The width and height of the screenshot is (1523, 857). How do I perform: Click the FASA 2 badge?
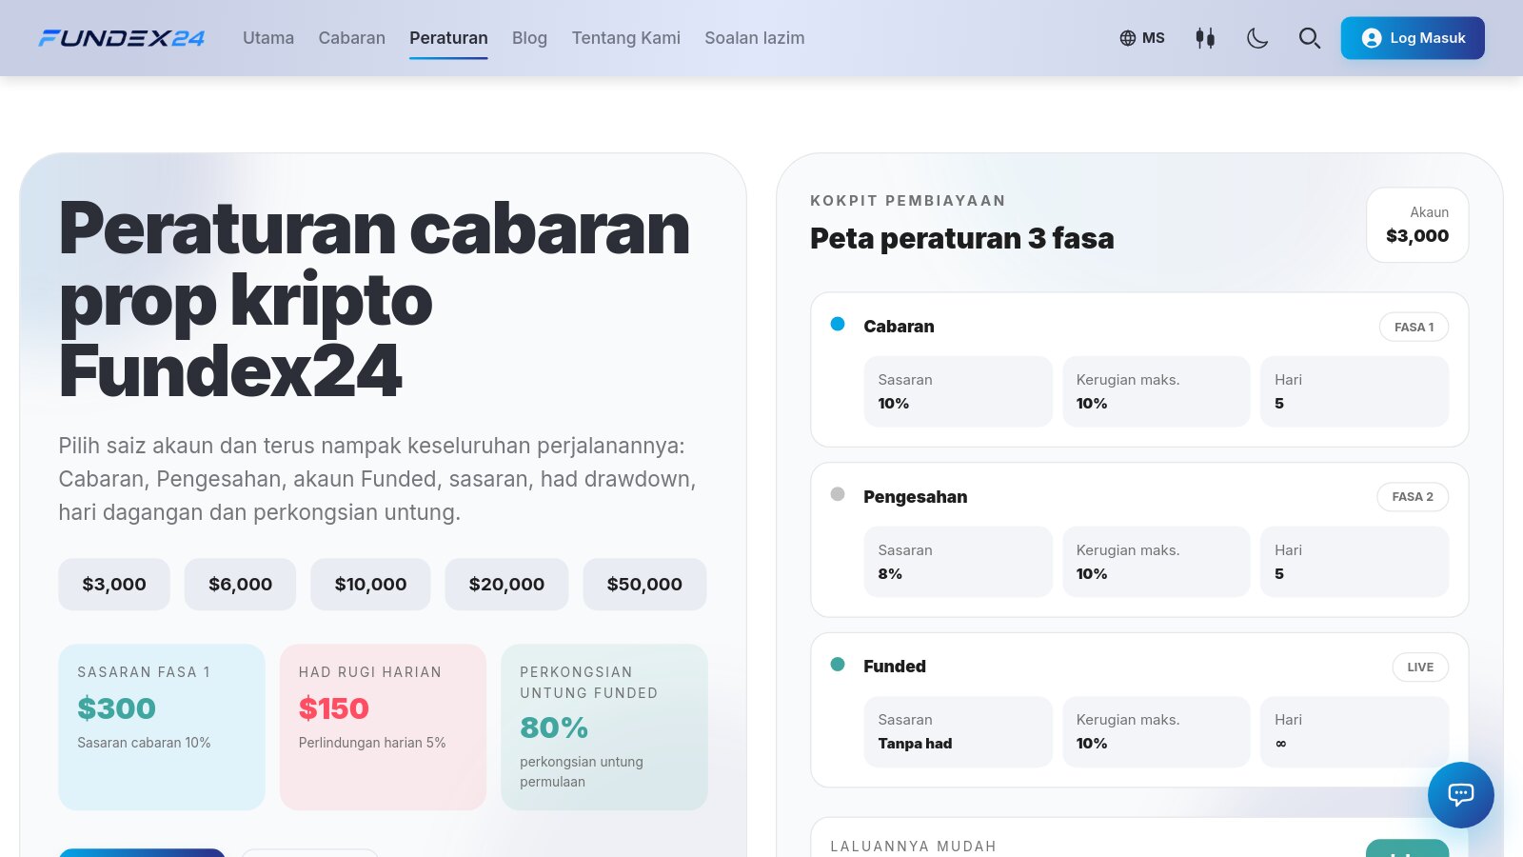[1413, 496]
